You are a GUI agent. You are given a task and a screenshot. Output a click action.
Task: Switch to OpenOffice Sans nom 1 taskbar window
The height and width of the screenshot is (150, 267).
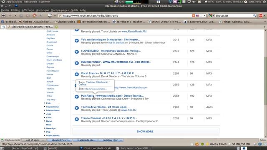click(x=133, y=148)
